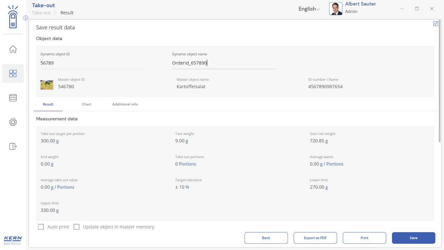Click Export as PDF button
Image resolution: width=444 pixels, height=250 pixels.
[x=315, y=238]
